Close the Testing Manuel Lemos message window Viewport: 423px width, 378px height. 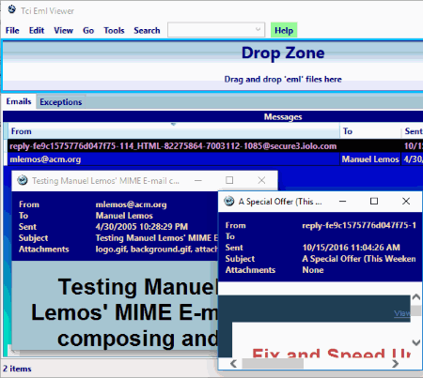[261, 180]
